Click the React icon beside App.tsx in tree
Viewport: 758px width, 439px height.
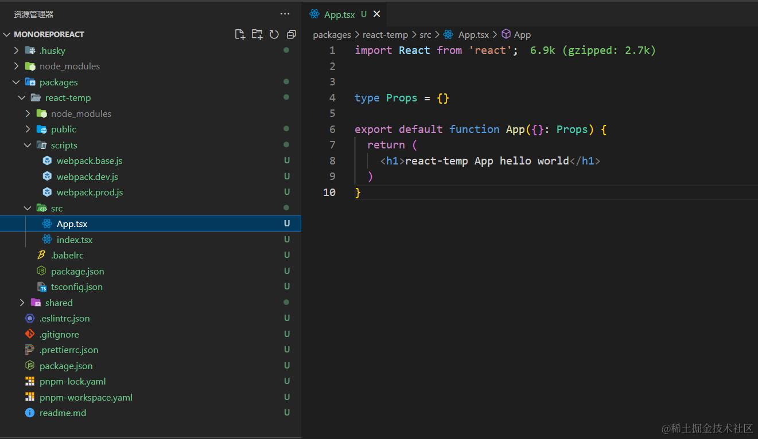[47, 224]
